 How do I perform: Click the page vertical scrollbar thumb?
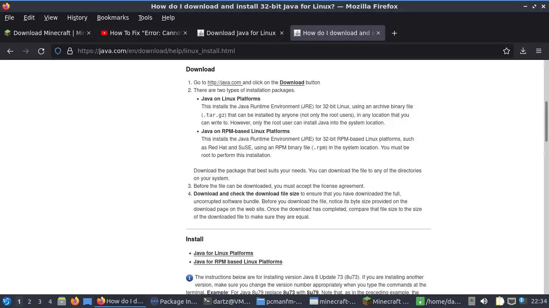click(546, 121)
